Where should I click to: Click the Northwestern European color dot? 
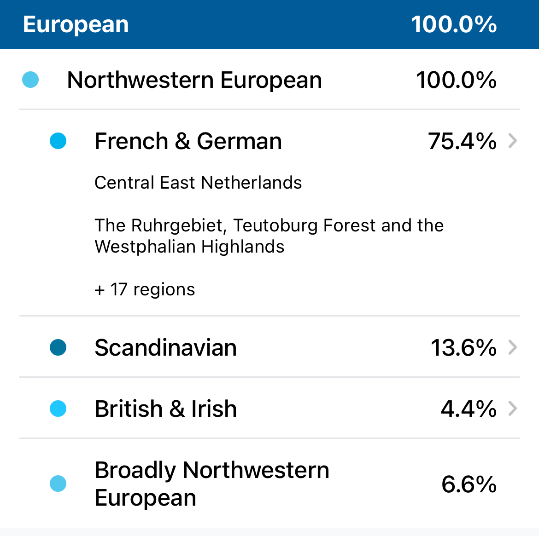[x=30, y=80]
